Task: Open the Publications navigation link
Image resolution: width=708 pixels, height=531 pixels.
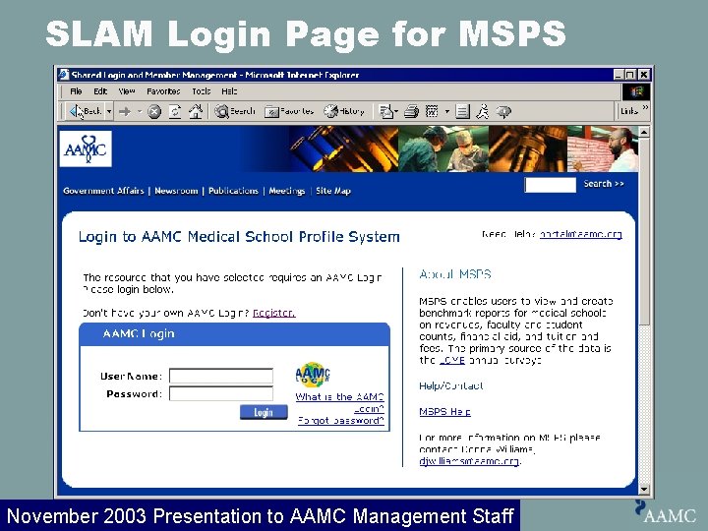Action: (233, 191)
